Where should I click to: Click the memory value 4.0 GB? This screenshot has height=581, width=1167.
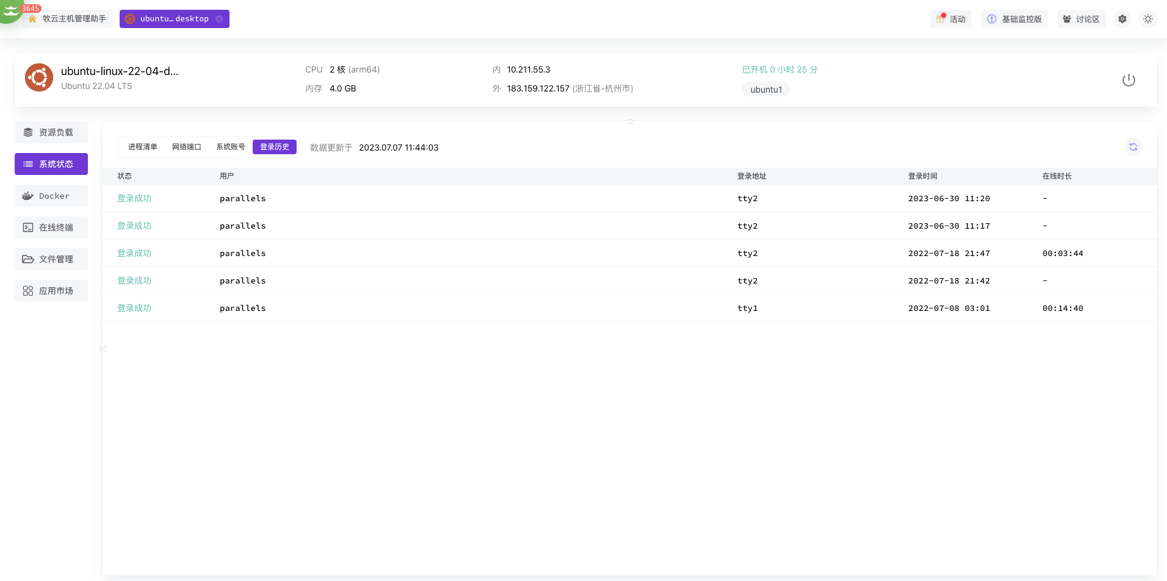342,88
